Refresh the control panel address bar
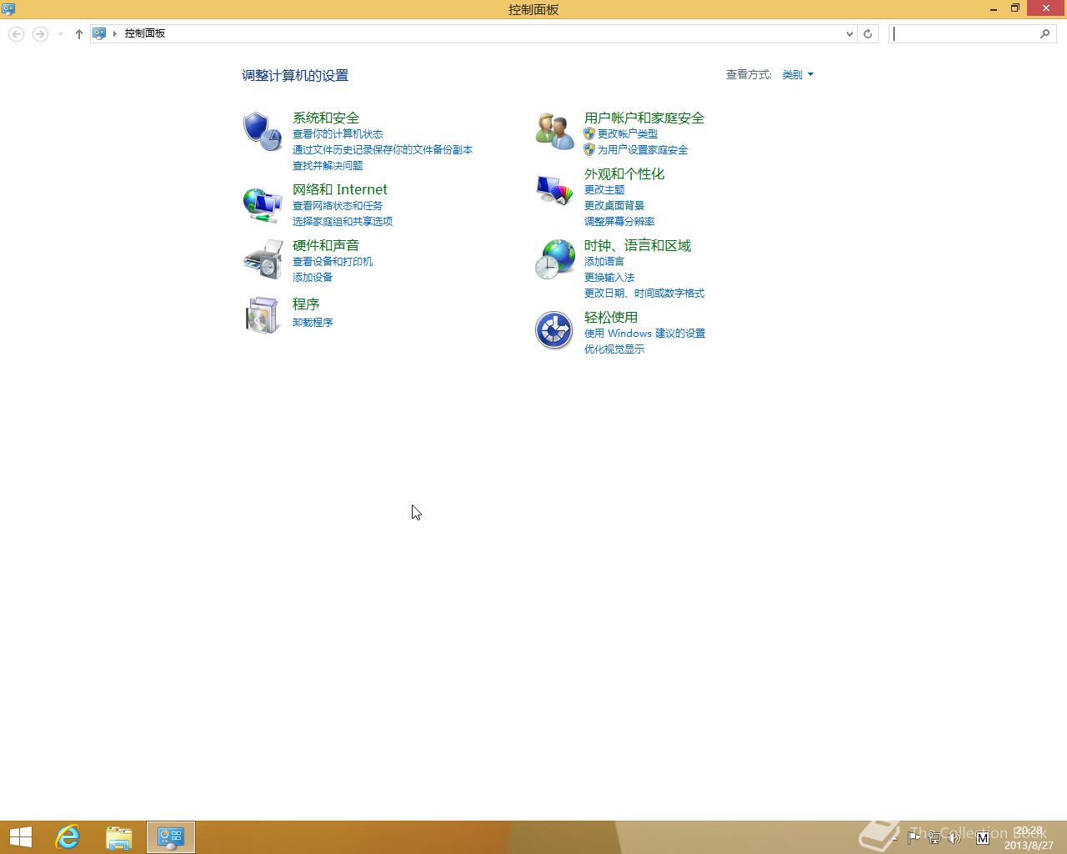This screenshot has height=854, width=1067. [868, 34]
